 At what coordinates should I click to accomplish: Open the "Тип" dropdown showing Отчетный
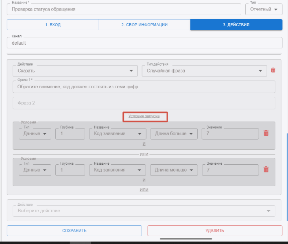tap(264, 9)
